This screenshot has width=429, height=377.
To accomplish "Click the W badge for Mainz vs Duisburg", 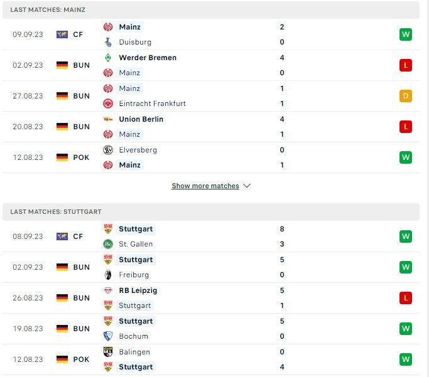I will click(x=406, y=35).
